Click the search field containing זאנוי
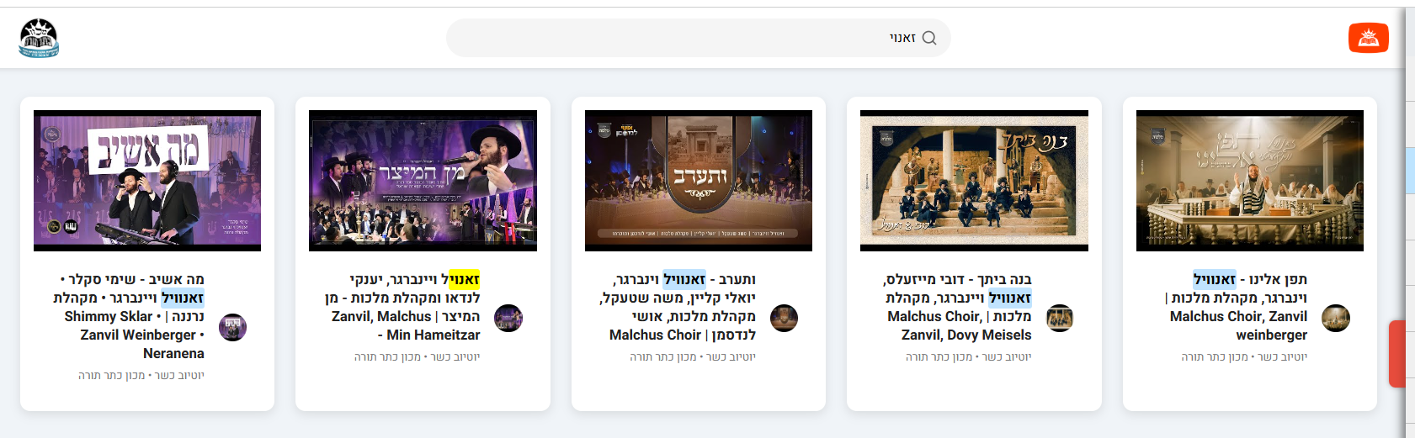The height and width of the screenshot is (438, 1415). pos(699,38)
